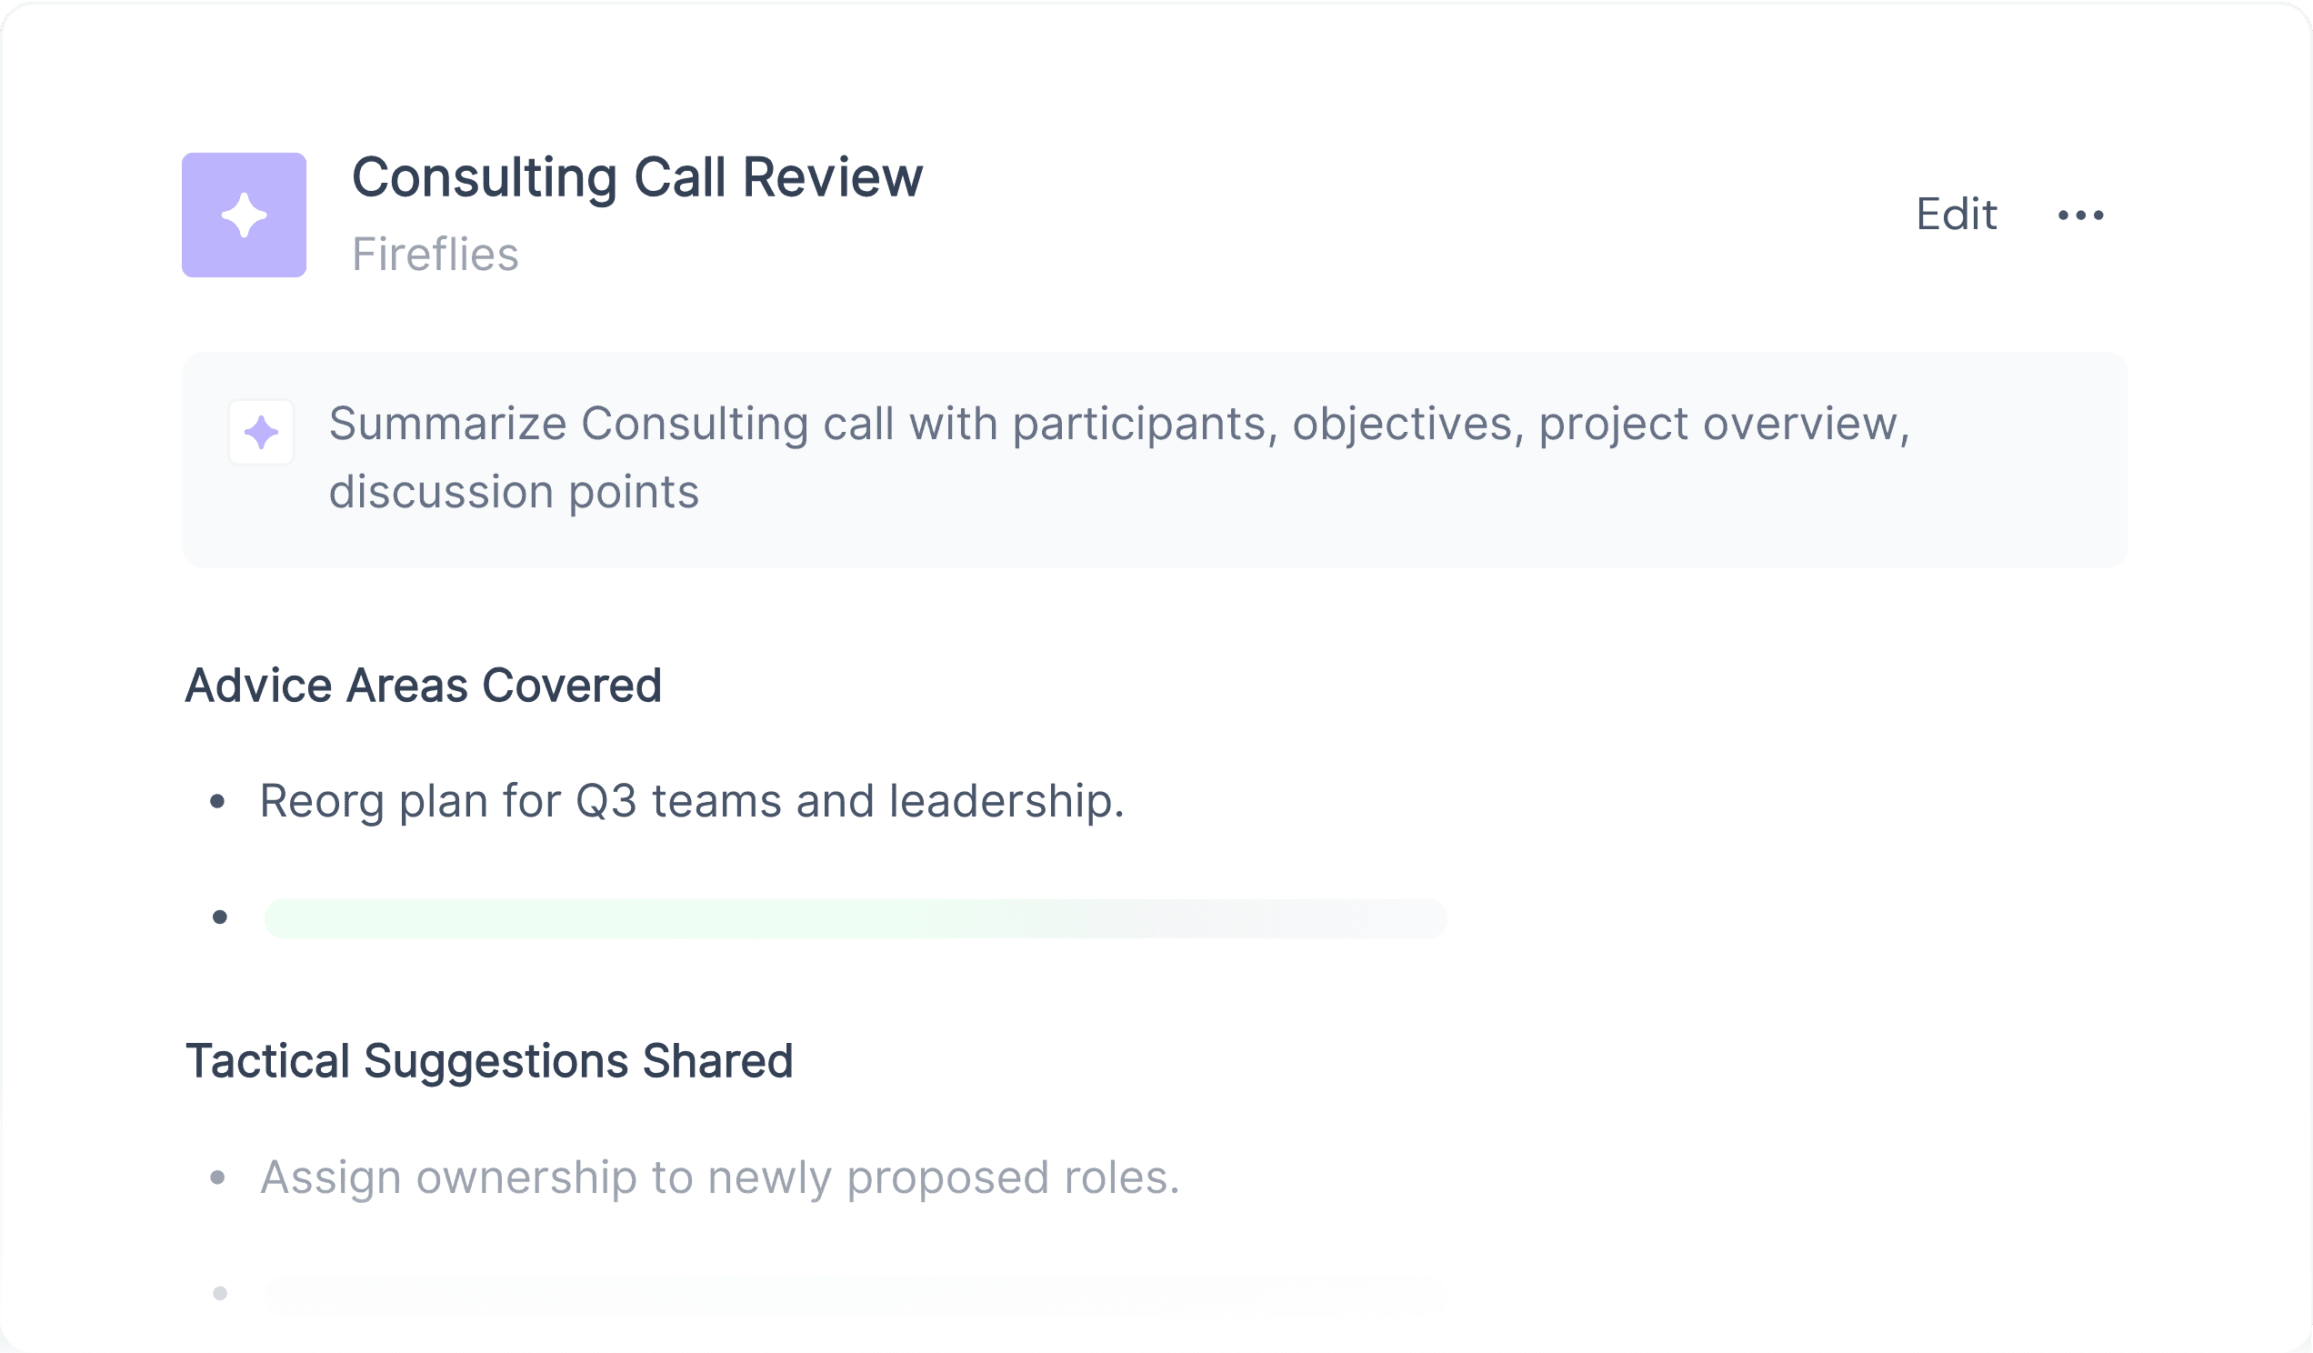
Task: Click Assign ownership to newly proposed roles
Action: [719, 1178]
